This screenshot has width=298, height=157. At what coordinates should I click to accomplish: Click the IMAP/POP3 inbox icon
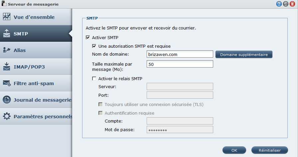pyautogui.click(x=7, y=67)
